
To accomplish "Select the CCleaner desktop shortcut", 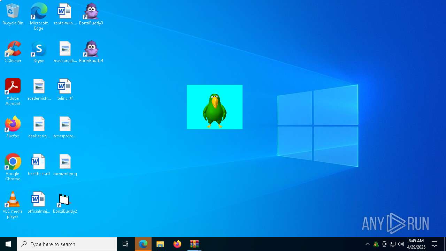I will (x=13, y=52).
